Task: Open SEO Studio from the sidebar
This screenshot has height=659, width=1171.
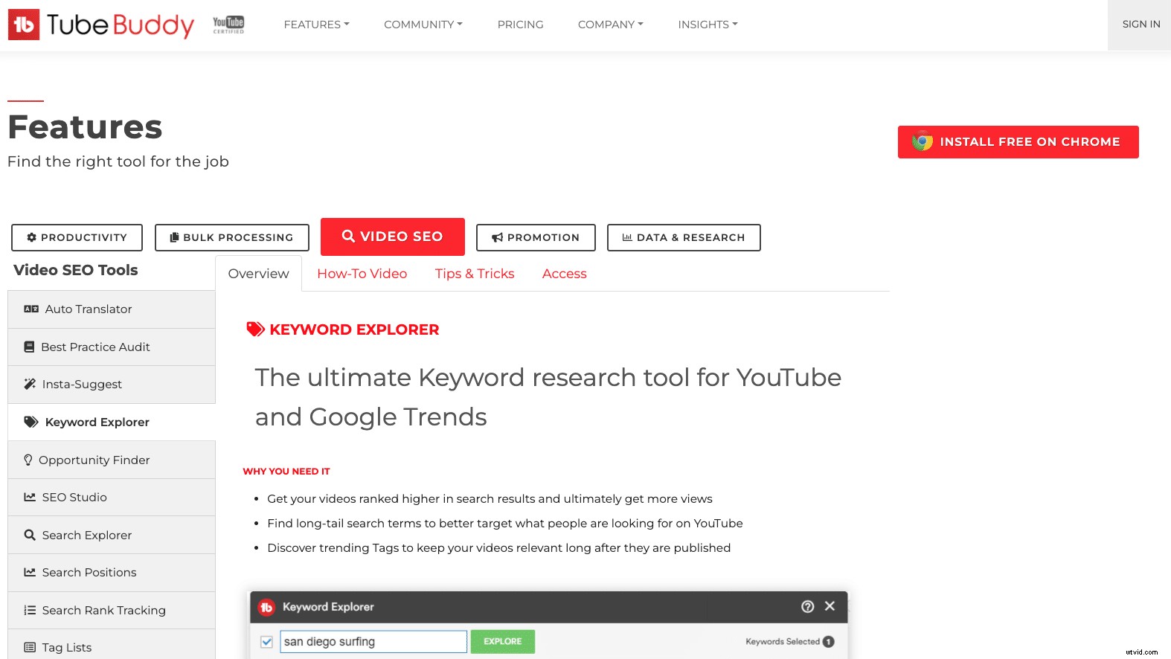Action: [x=112, y=498]
